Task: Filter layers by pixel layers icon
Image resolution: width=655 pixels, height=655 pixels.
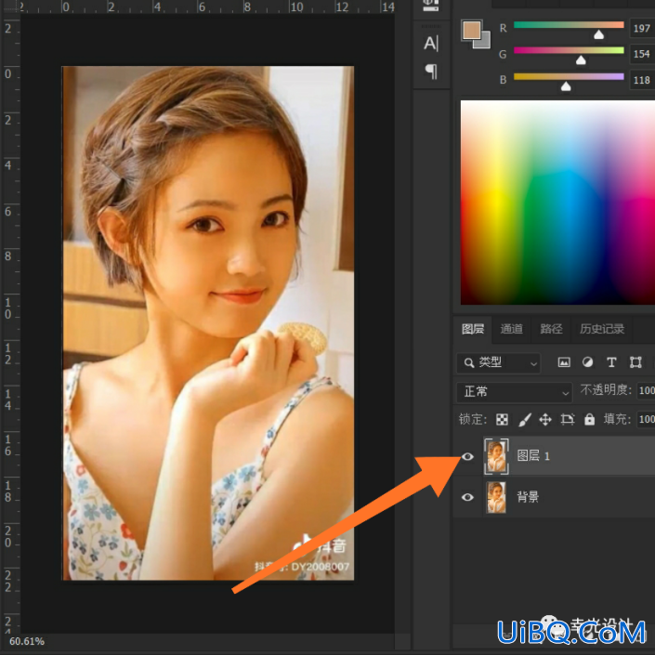Action: pyautogui.click(x=564, y=362)
